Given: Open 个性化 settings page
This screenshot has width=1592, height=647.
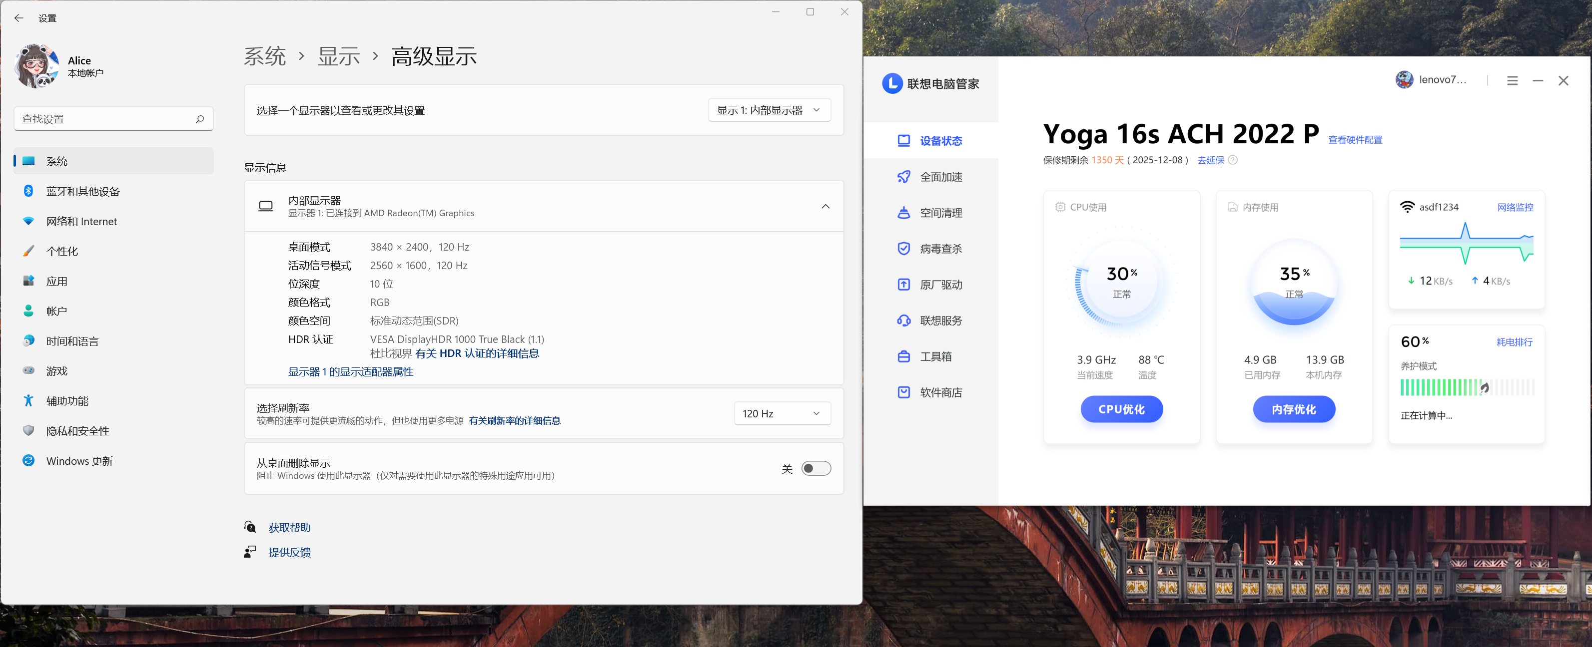Looking at the screenshot, I should point(114,251).
